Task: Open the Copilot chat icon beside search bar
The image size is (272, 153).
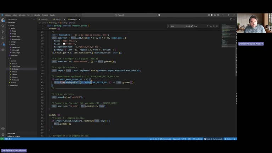Action: tap(159, 15)
